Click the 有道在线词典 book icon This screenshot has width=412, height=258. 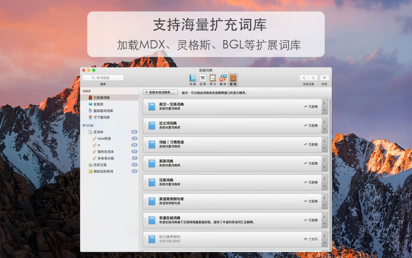(x=152, y=220)
